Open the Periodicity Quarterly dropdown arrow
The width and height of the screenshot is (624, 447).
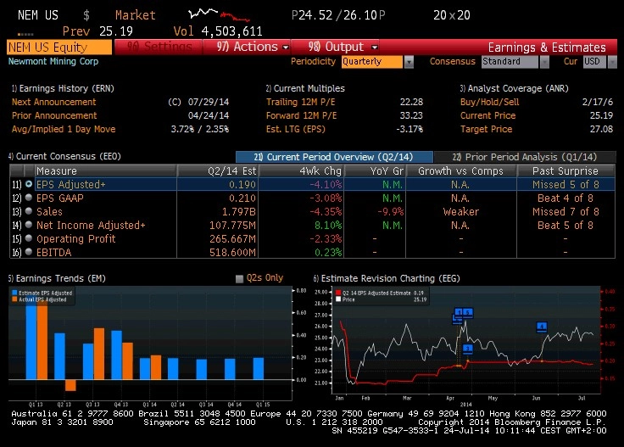tap(409, 62)
